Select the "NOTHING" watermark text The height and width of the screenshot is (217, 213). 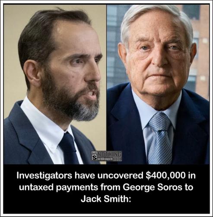110,155
